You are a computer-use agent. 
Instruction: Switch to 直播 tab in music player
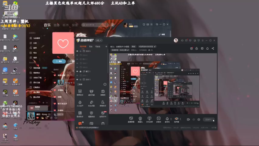coord(56,25)
